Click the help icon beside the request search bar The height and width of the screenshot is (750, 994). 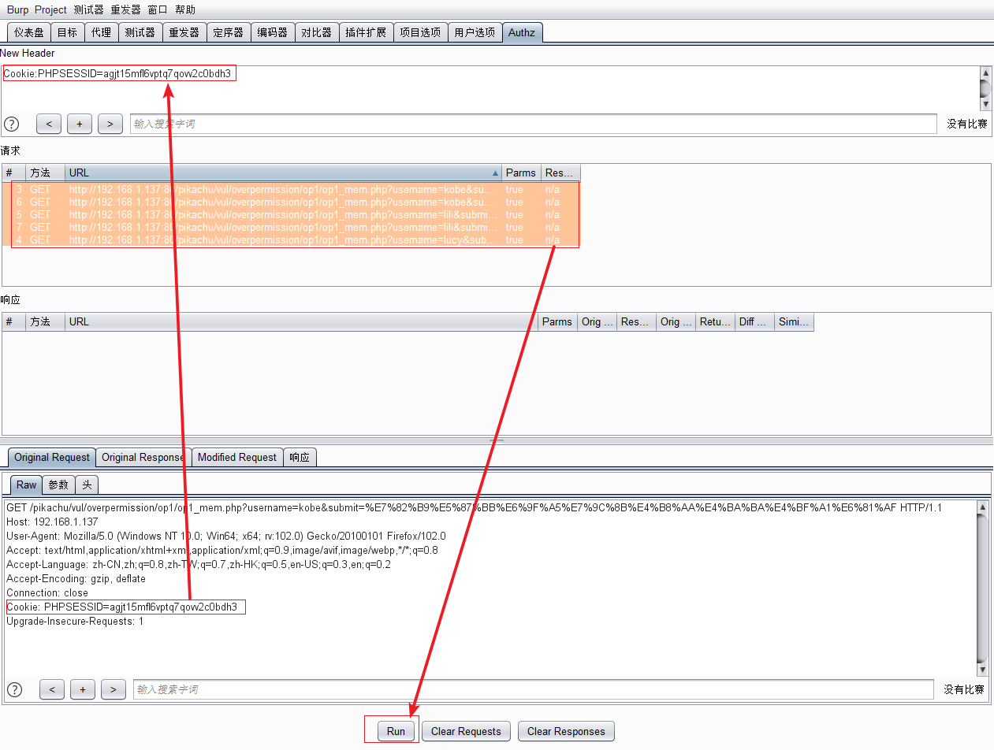[11, 124]
